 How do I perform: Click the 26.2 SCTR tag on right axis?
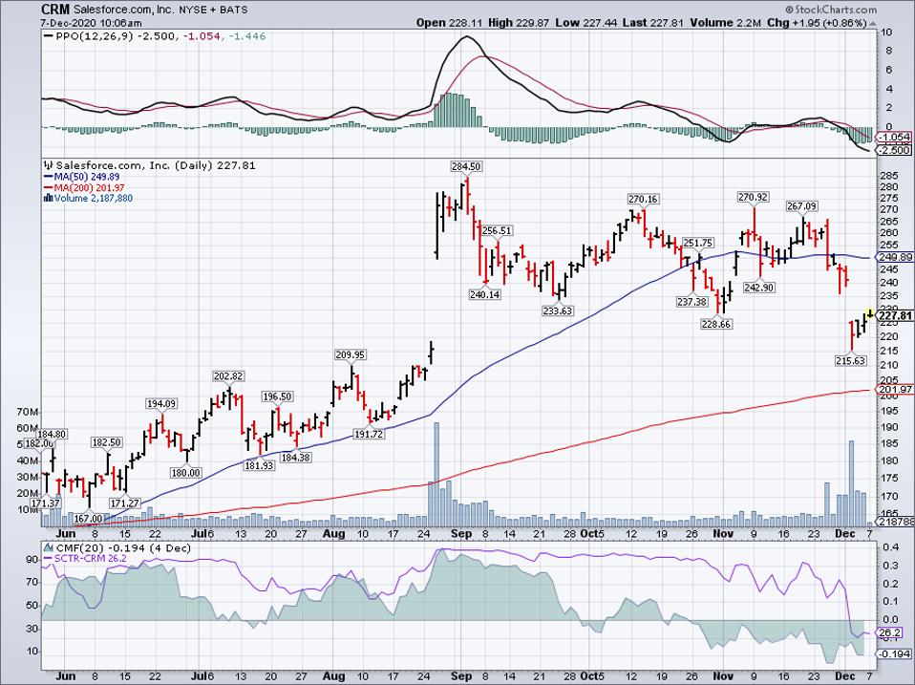[x=890, y=633]
